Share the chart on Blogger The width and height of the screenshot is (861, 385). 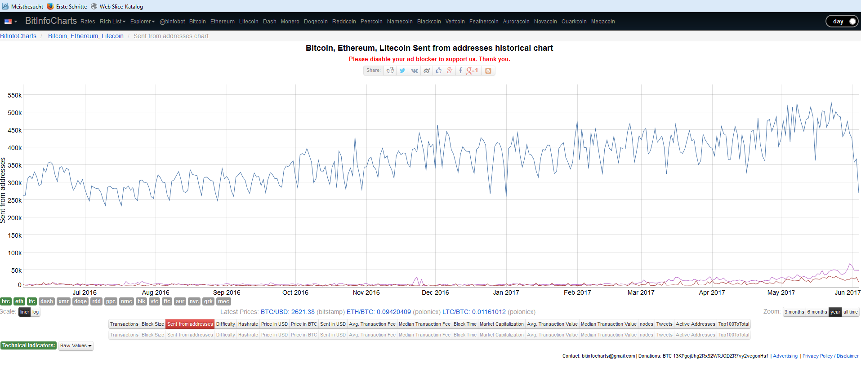click(488, 71)
